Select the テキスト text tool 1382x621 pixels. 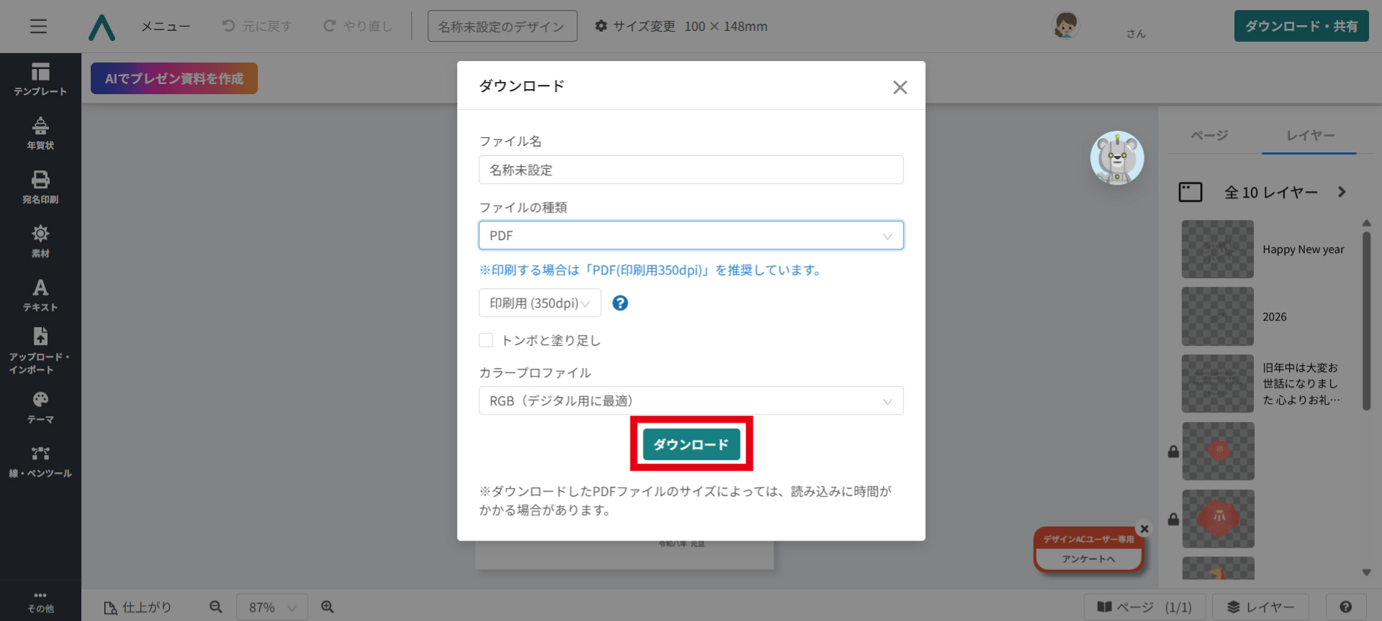tap(40, 295)
